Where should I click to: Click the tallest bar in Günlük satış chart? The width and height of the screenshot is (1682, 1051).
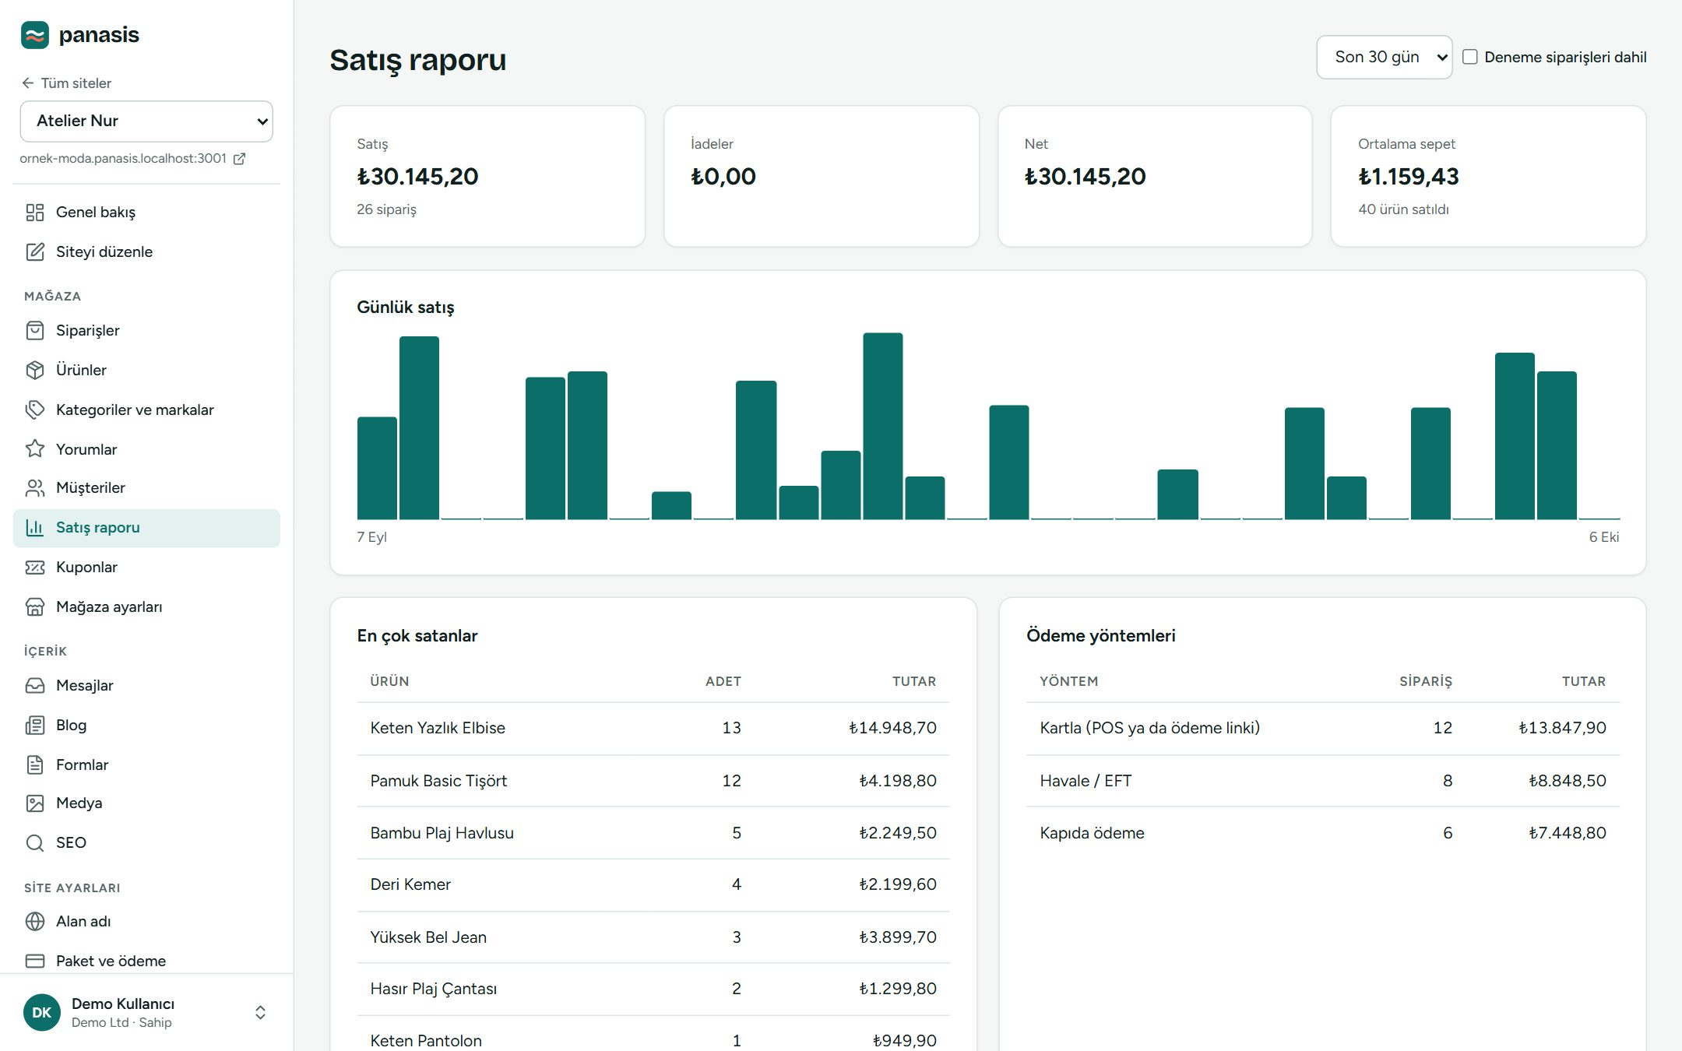[x=882, y=426]
